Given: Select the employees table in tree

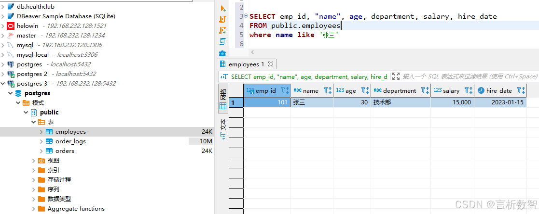Looking at the screenshot, I should tap(70, 131).
